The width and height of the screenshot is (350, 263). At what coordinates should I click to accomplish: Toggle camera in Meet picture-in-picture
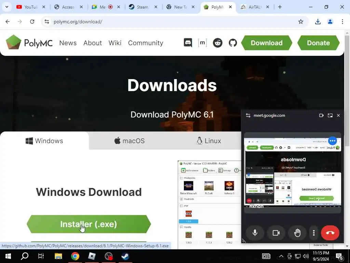click(276, 233)
